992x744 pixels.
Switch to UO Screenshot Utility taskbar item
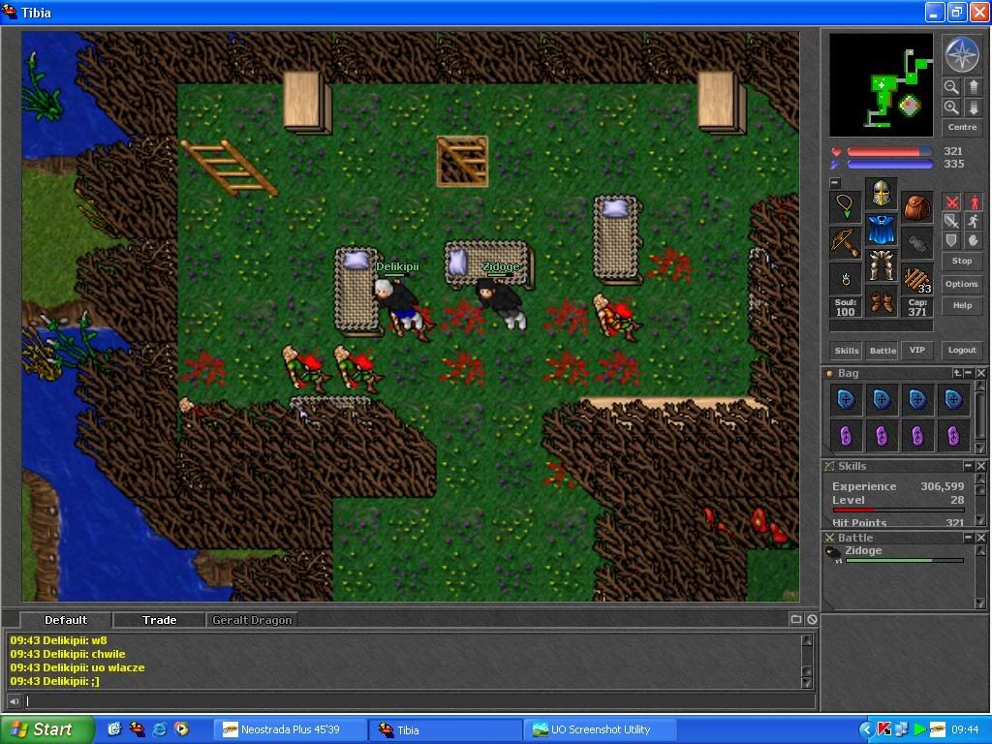600,729
